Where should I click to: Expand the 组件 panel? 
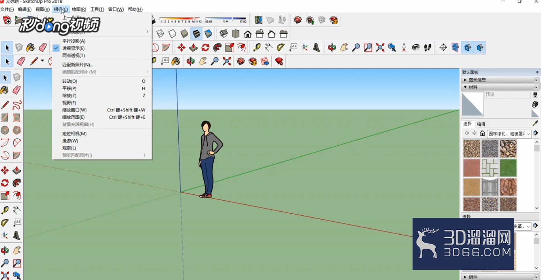pos(465,277)
